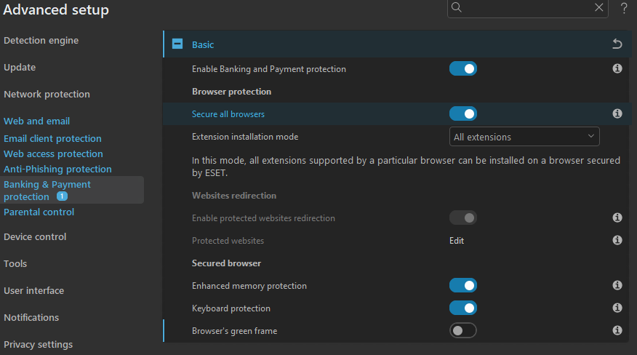Open Parental control settings
This screenshot has height=355, width=637.
(x=39, y=212)
